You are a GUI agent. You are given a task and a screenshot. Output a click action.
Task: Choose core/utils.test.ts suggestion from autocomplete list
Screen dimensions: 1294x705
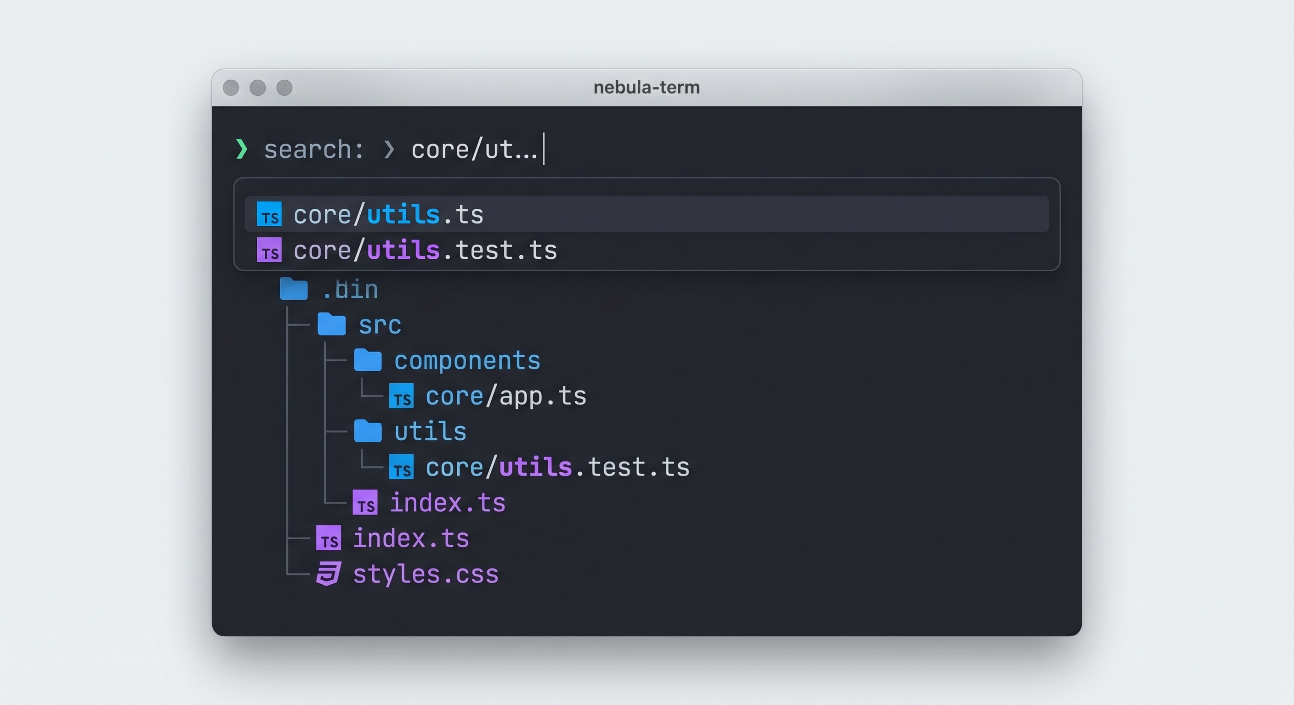pyautogui.click(x=425, y=251)
